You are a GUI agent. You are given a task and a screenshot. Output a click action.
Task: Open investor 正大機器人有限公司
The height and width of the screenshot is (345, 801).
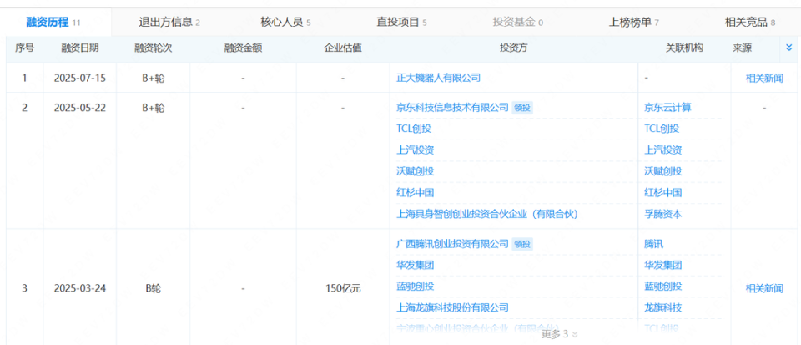point(438,78)
